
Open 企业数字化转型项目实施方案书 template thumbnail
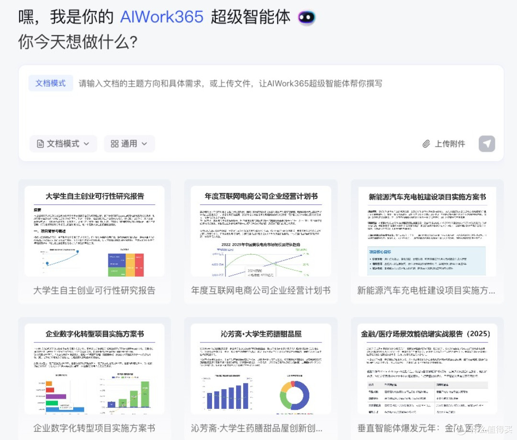[x=94, y=369]
